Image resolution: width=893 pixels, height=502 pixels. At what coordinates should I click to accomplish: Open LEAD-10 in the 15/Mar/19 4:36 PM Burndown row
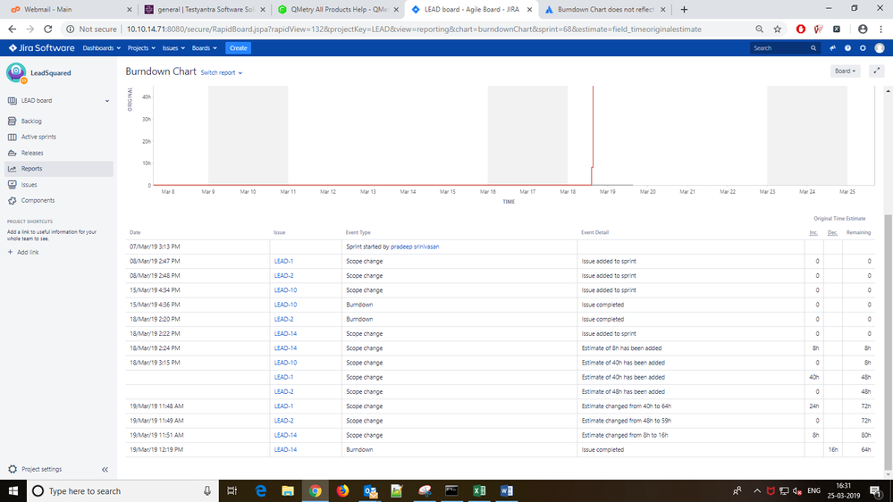[285, 305]
